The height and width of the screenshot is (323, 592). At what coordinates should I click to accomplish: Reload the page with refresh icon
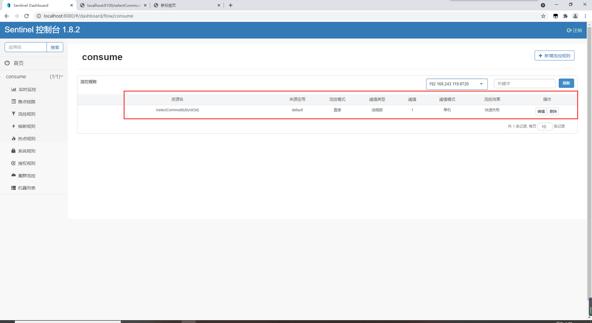click(27, 16)
